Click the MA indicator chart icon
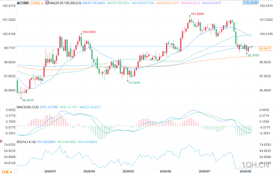 47,3
